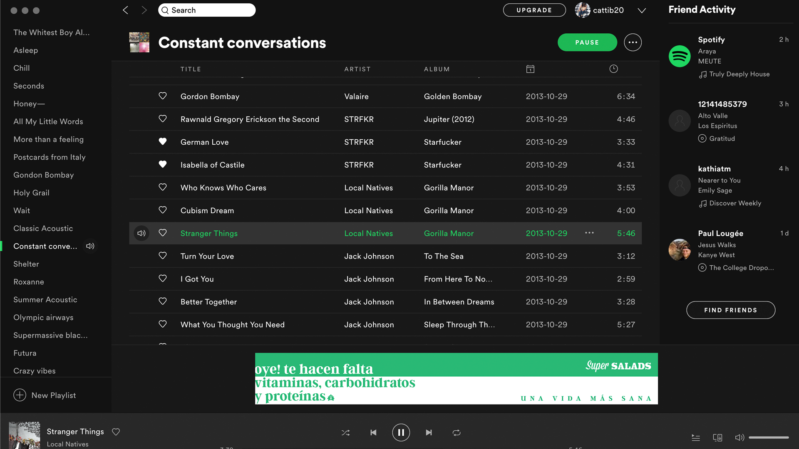This screenshot has height=449, width=799.
Task: Click the green PAUSE button
Action: click(587, 42)
